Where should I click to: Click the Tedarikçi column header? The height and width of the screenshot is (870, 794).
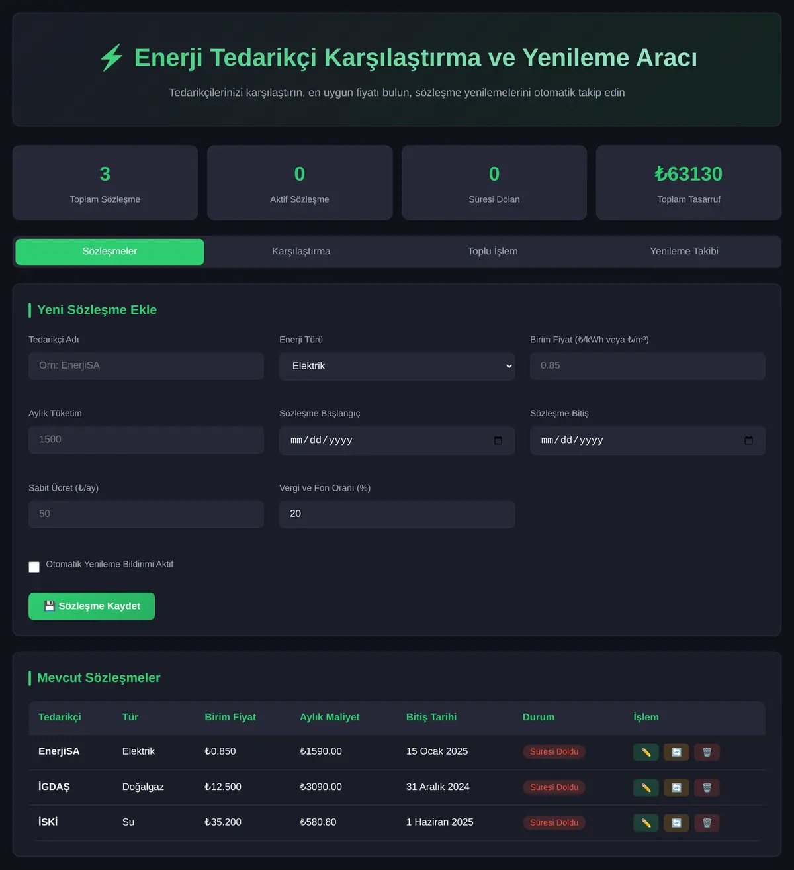tap(60, 717)
